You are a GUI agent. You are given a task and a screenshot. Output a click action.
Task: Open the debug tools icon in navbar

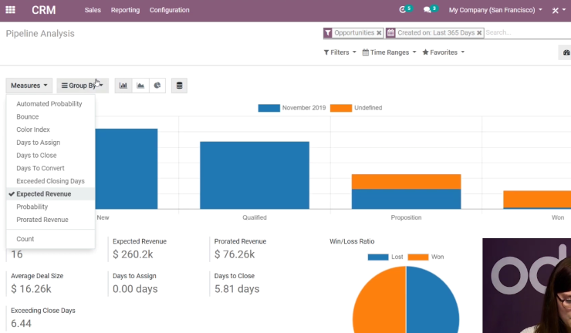(x=556, y=10)
